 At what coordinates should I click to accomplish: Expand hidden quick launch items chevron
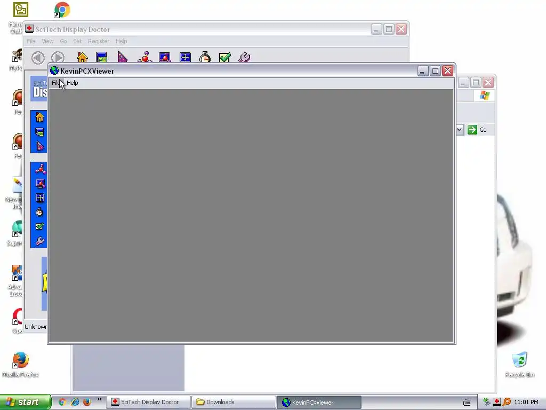(x=100, y=399)
